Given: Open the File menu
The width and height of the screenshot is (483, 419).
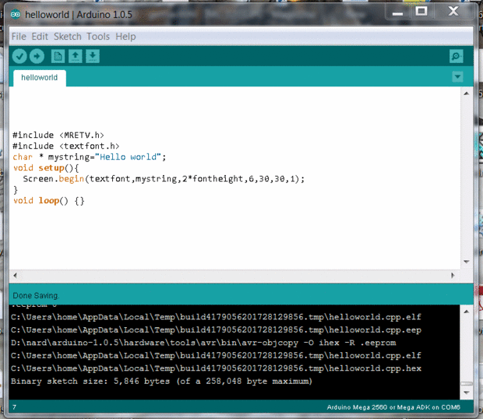Looking at the screenshot, I should pyautogui.click(x=19, y=37).
